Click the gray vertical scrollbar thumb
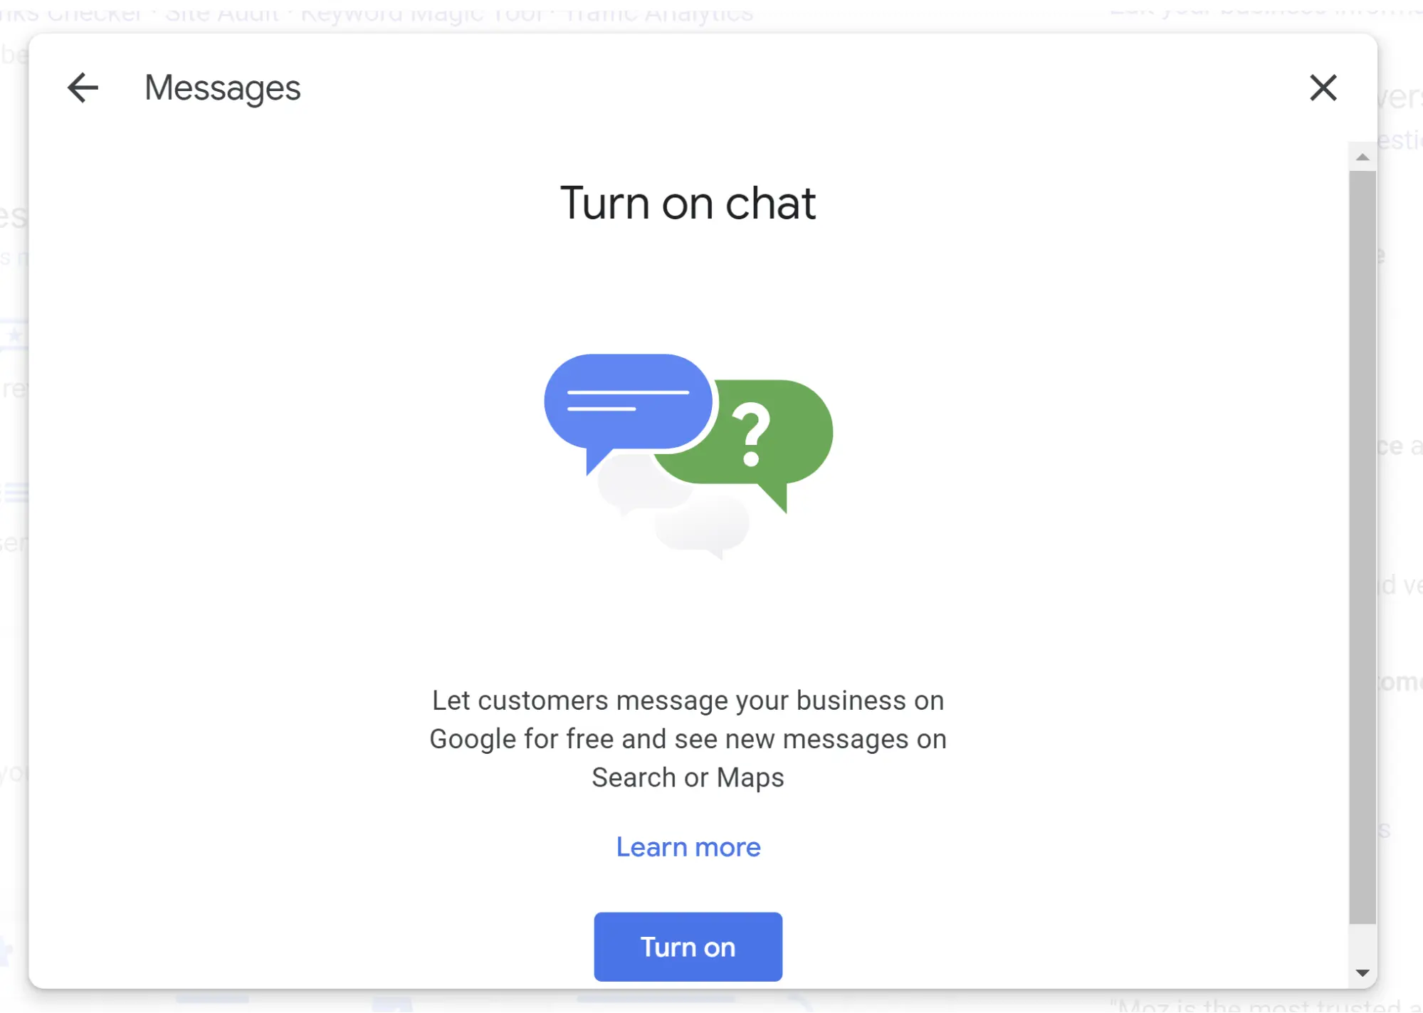The width and height of the screenshot is (1423, 1013). click(x=1362, y=547)
